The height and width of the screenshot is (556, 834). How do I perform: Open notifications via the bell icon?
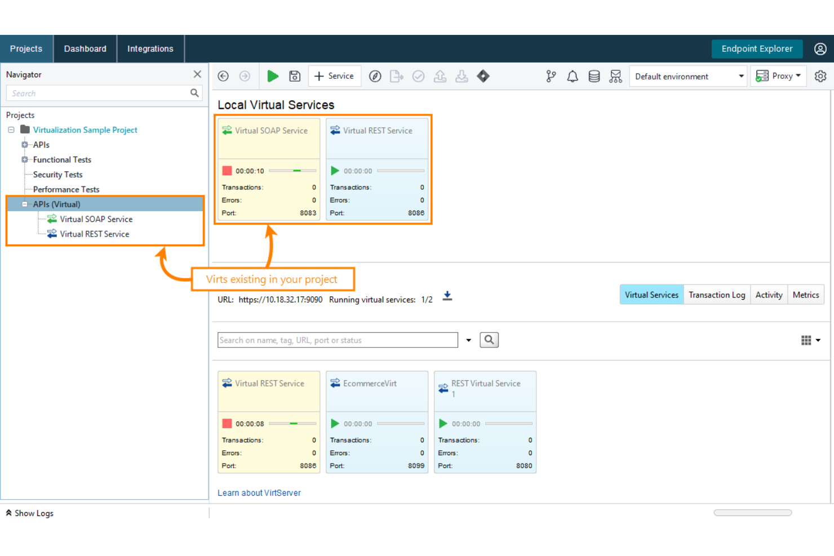coord(573,75)
